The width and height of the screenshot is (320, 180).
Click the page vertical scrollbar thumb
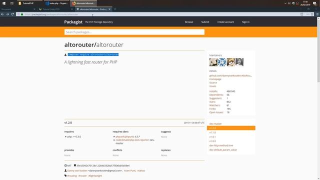click(x=318, y=51)
